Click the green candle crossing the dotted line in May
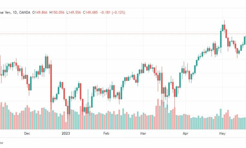 point(221,39)
